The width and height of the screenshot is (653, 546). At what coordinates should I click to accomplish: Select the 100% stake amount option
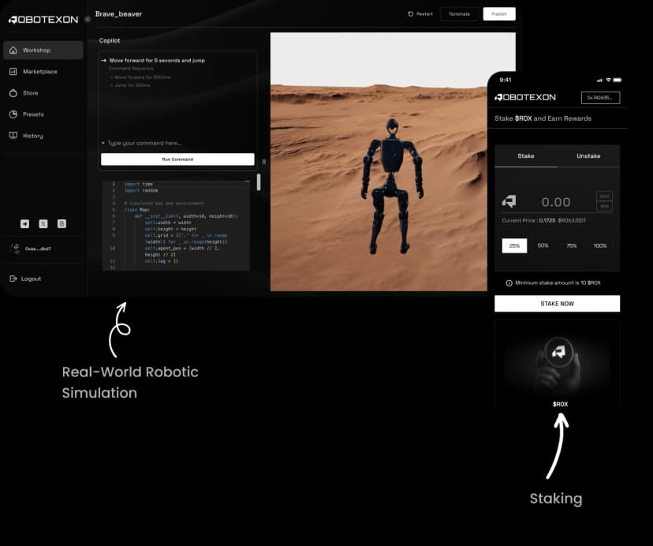tap(600, 245)
